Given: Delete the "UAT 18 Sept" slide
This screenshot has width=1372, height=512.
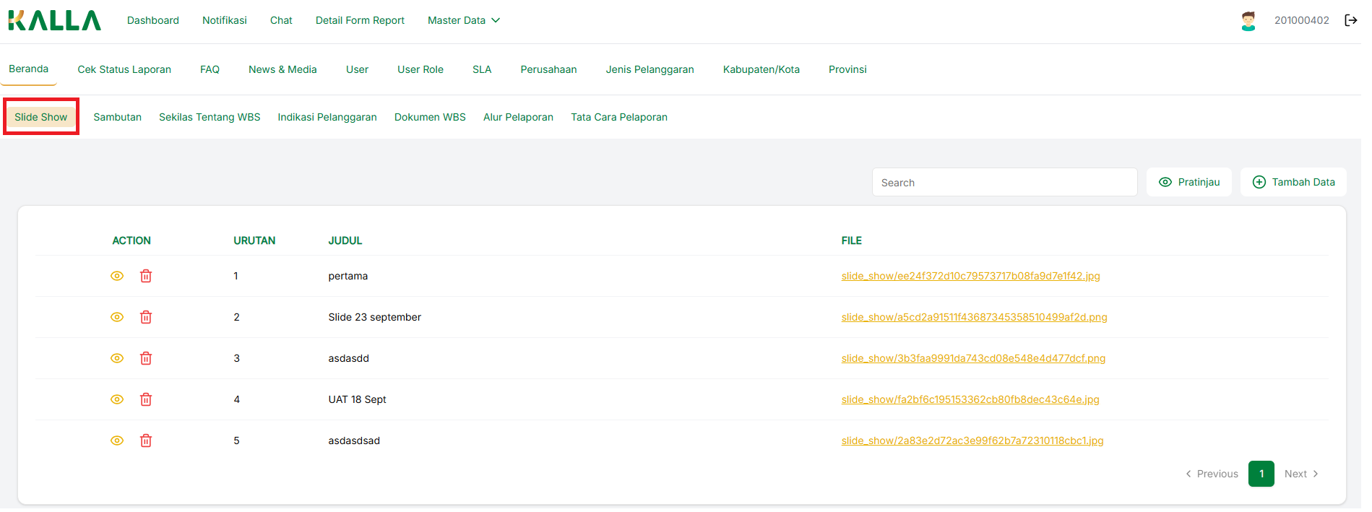Looking at the screenshot, I should (x=146, y=399).
